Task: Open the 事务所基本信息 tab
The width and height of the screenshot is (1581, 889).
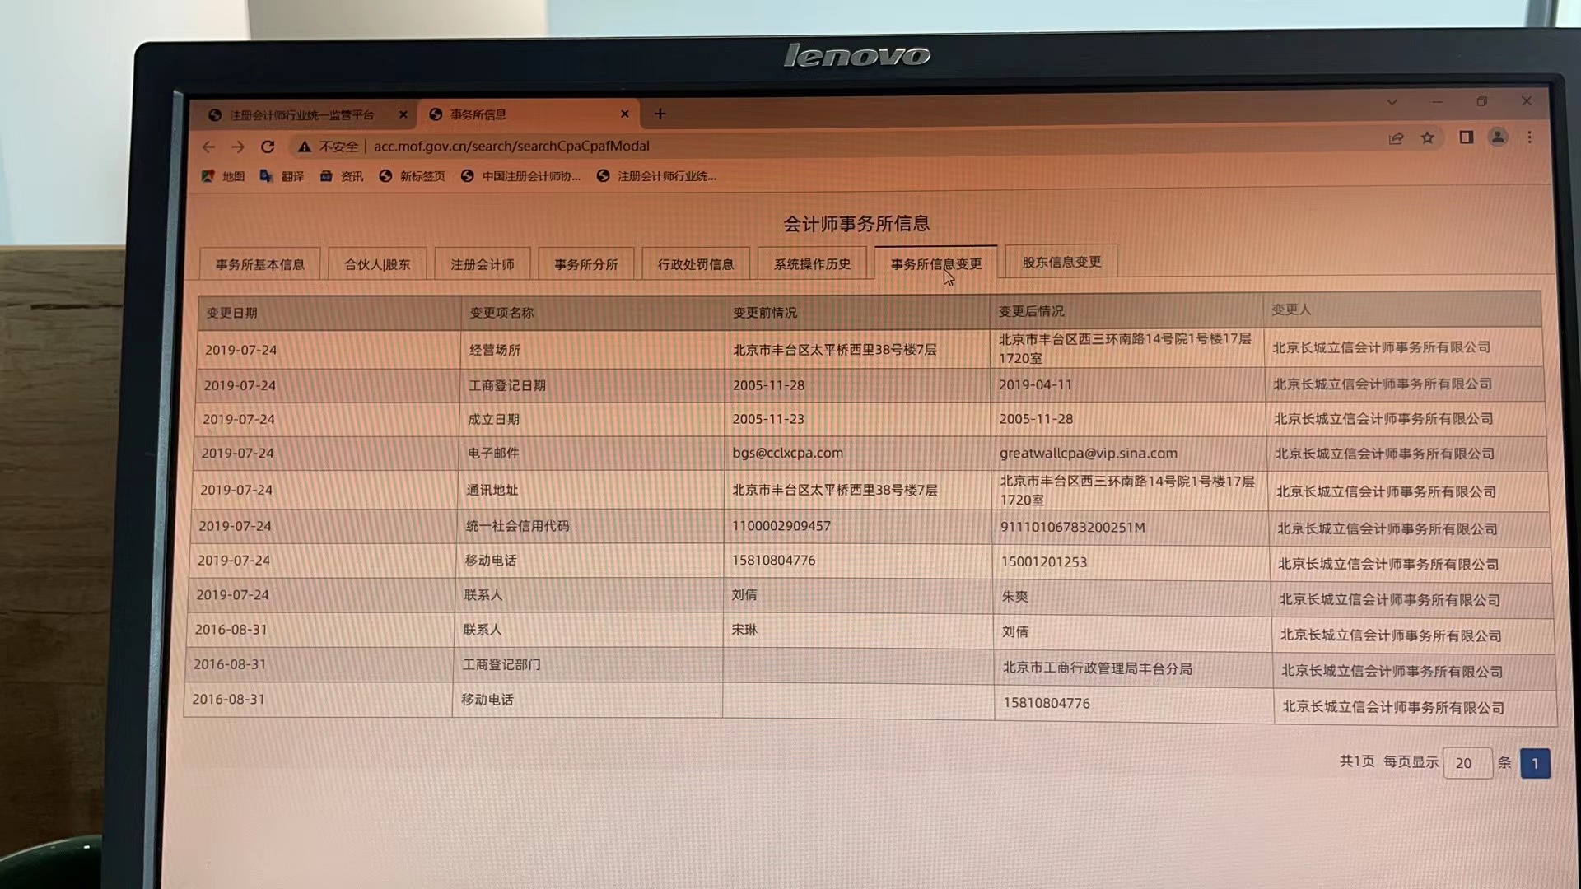Action: pos(259,264)
